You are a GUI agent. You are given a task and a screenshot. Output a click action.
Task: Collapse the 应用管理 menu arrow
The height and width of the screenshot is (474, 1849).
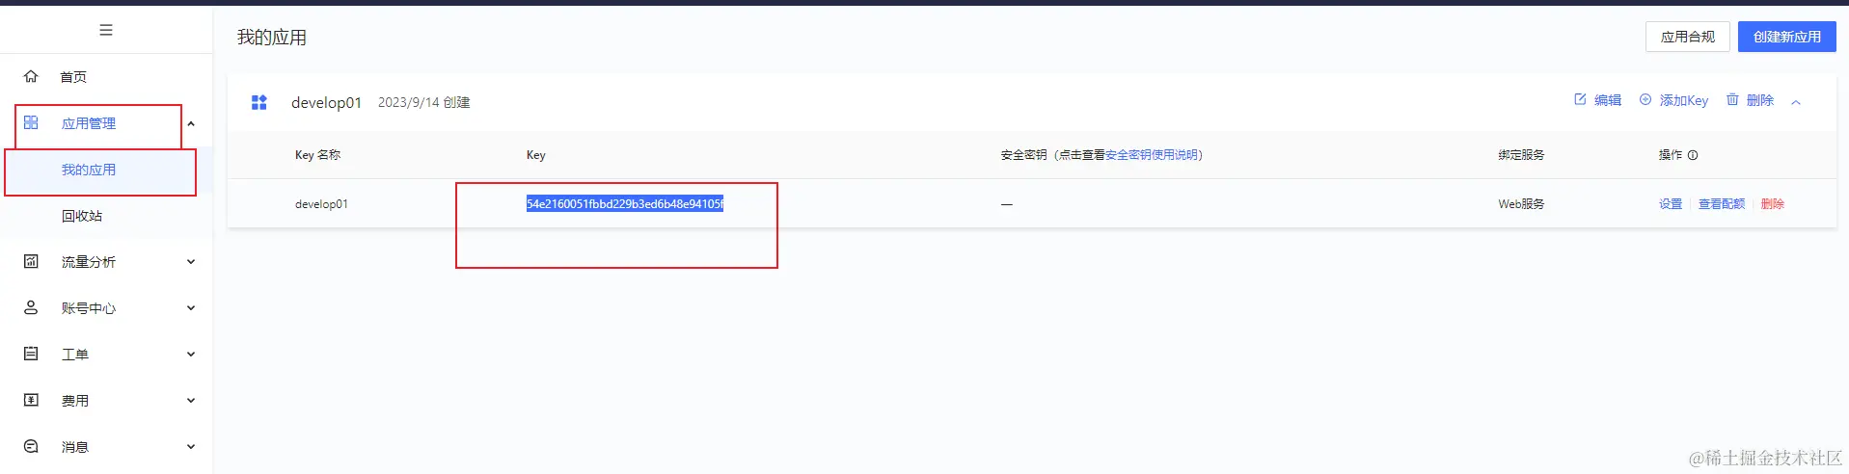coord(191,123)
